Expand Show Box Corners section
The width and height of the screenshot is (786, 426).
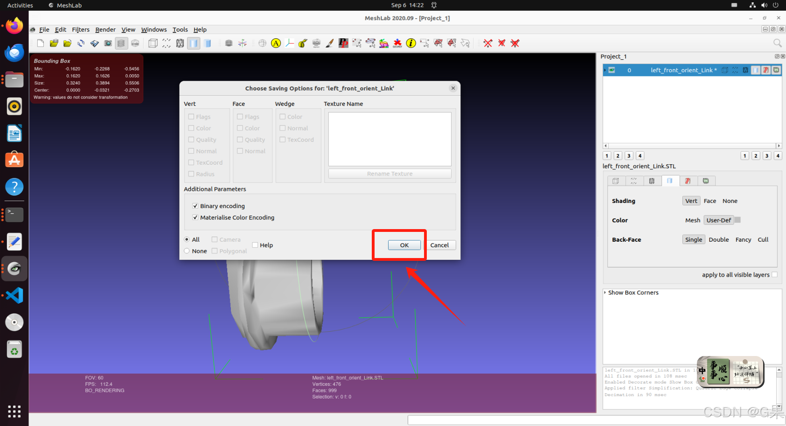coord(605,293)
